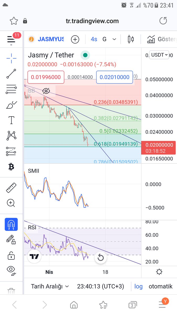177x315 pixels.
Task: Activate the zoom in tool
Action: click(x=11, y=203)
